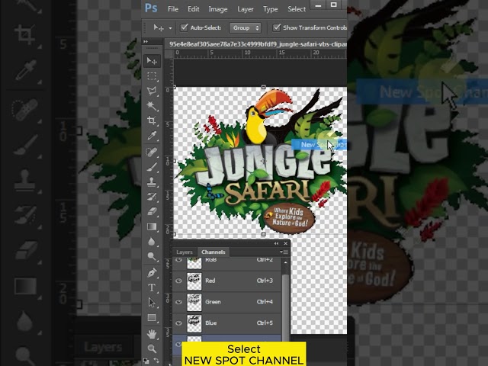Toggle the Auto-Select checkbox
The image size is (488, 366).
[x=185, y=27]
